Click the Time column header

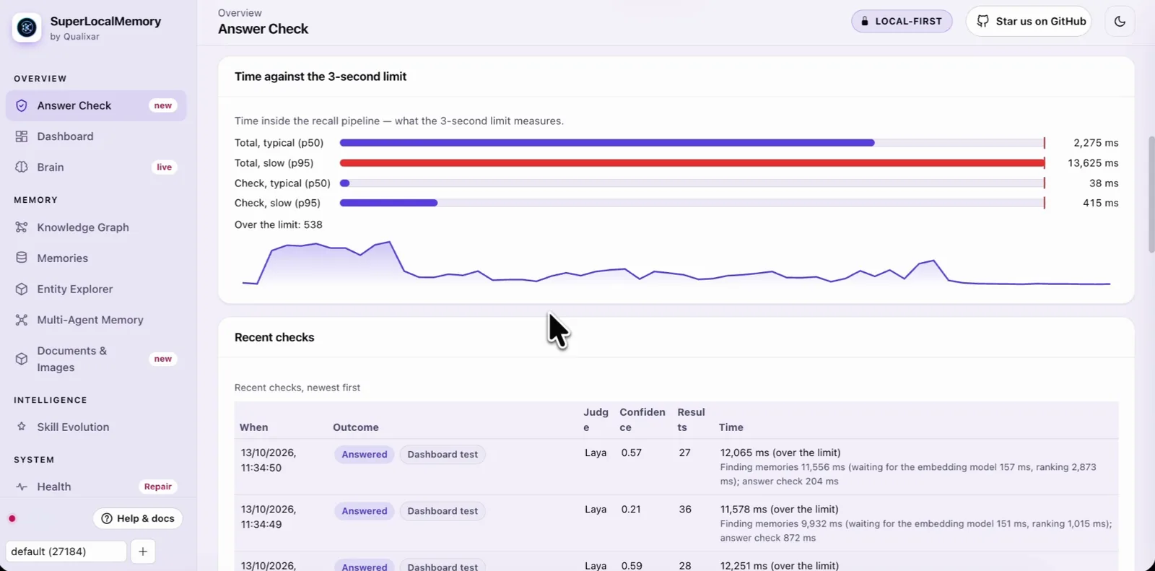pos(731,427)
